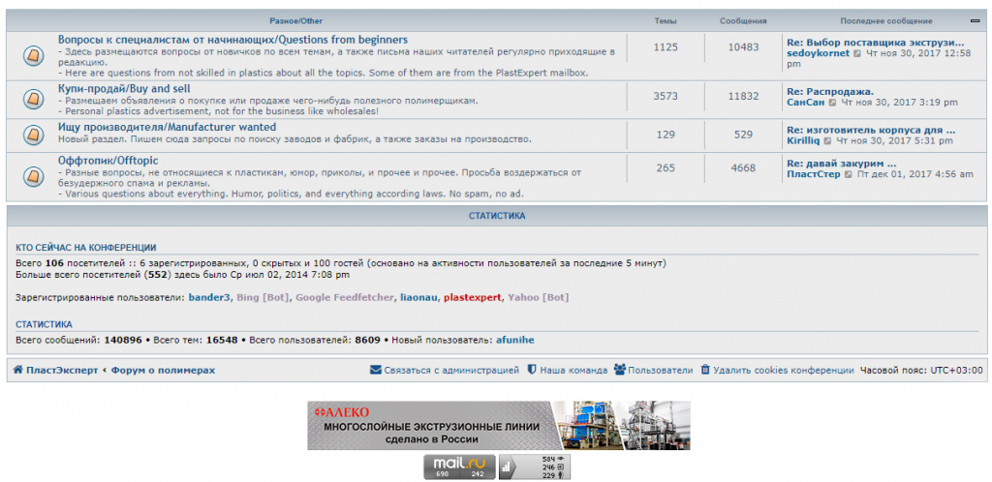Open newest member afunihe's profile
992x482 pixels.
tap(514, 340)
